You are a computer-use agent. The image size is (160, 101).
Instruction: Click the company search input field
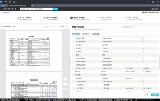pos(37,9)
